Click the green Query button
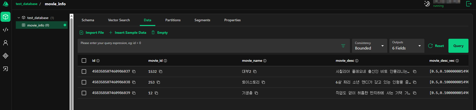 pos(458,46)
